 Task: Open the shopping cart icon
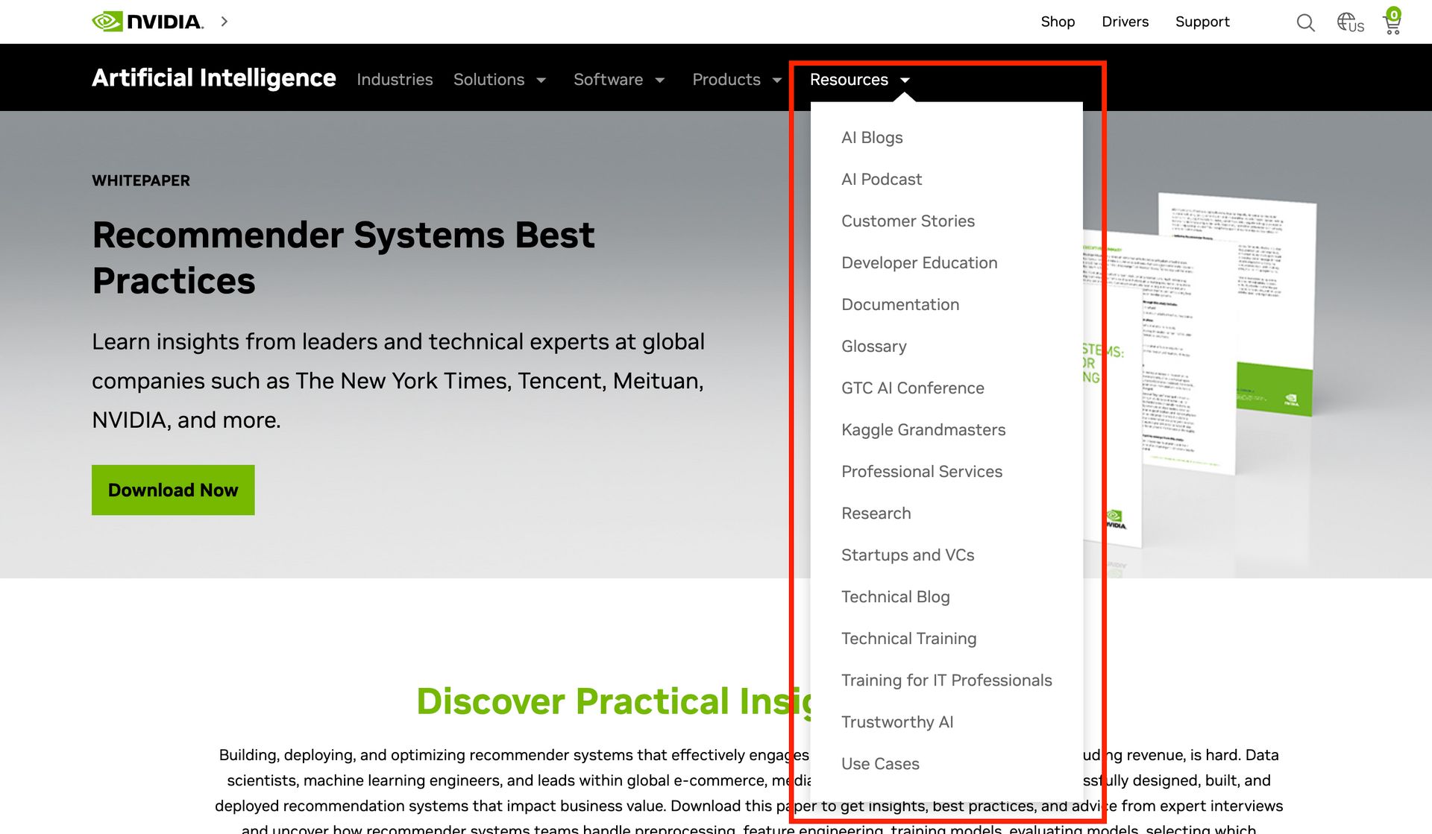(x=1392, y=22)
